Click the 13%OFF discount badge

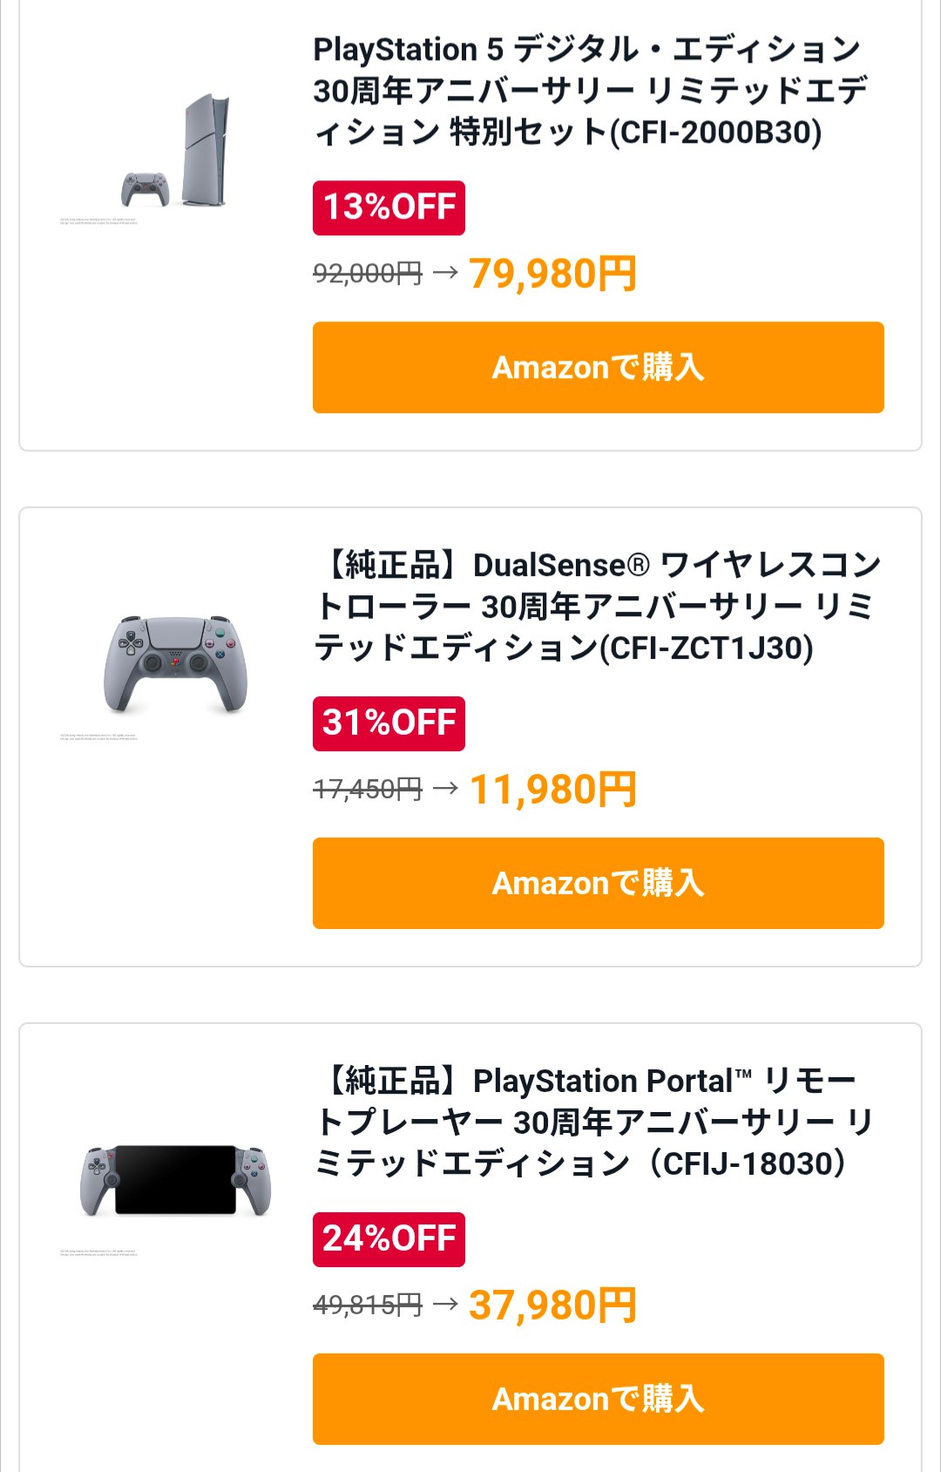(x=389, y=207)
